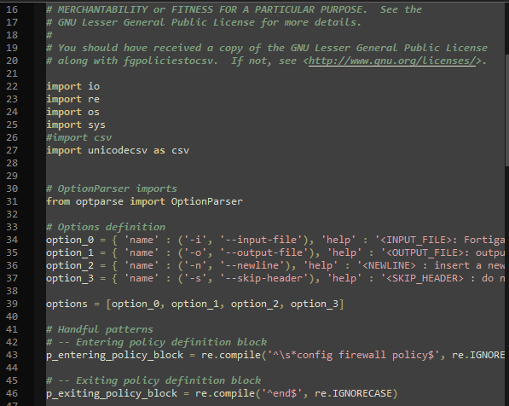The height and width of the screenshot is (406, 509).
Task: Click 'config firewall policy$' regex string
Action: tap(365, 355)
